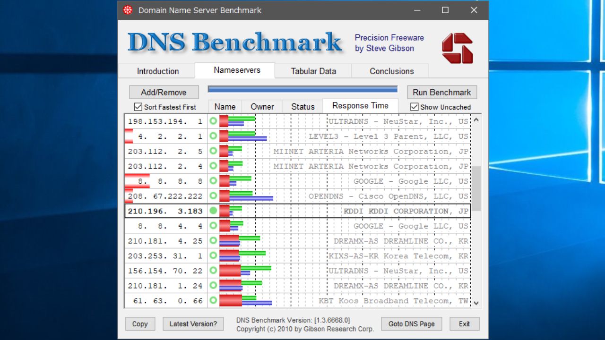The image size is (605, 340).
Task: Click the Latest Version? button
Action: point(193,324)
